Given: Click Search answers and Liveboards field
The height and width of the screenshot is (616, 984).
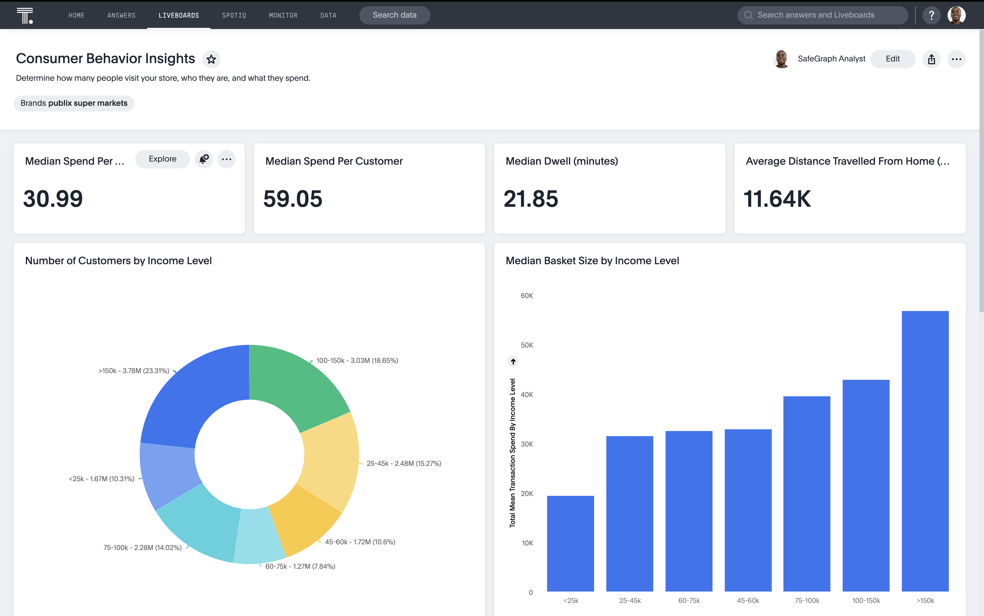Looking at the screenshot, I should click(822, 15).
